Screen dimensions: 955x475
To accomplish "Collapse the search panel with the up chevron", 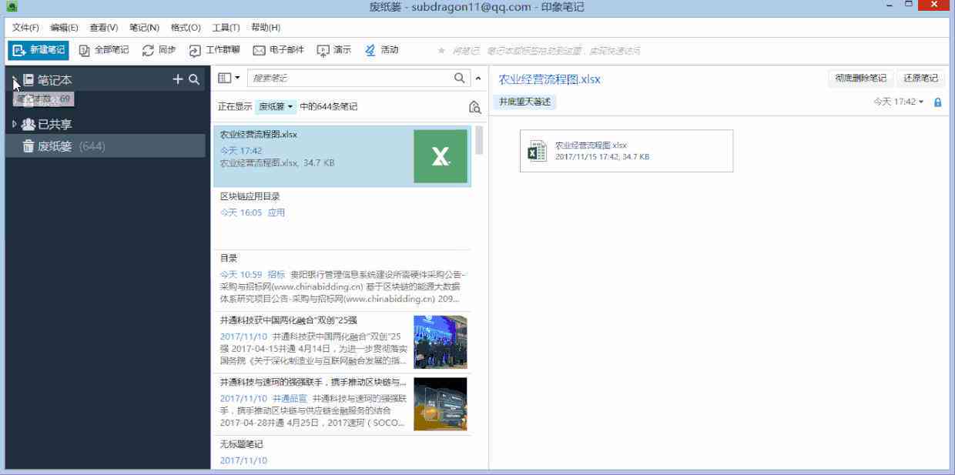I will click(x=477, y=79).
